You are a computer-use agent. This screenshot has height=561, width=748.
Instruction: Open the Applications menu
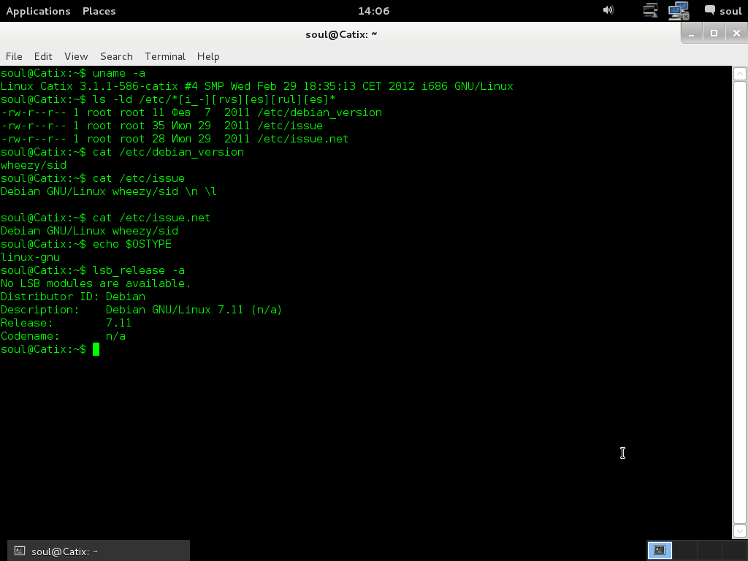[x=38, y=11]
